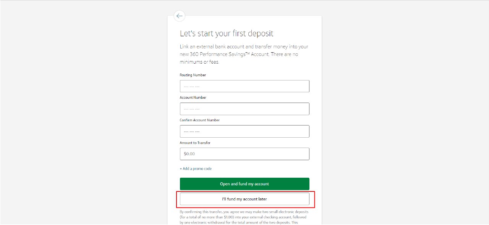Click the By confirming this transfer disclaimer
The height and width of the screenshot is (225, 489).
click(x=244, y=212)
